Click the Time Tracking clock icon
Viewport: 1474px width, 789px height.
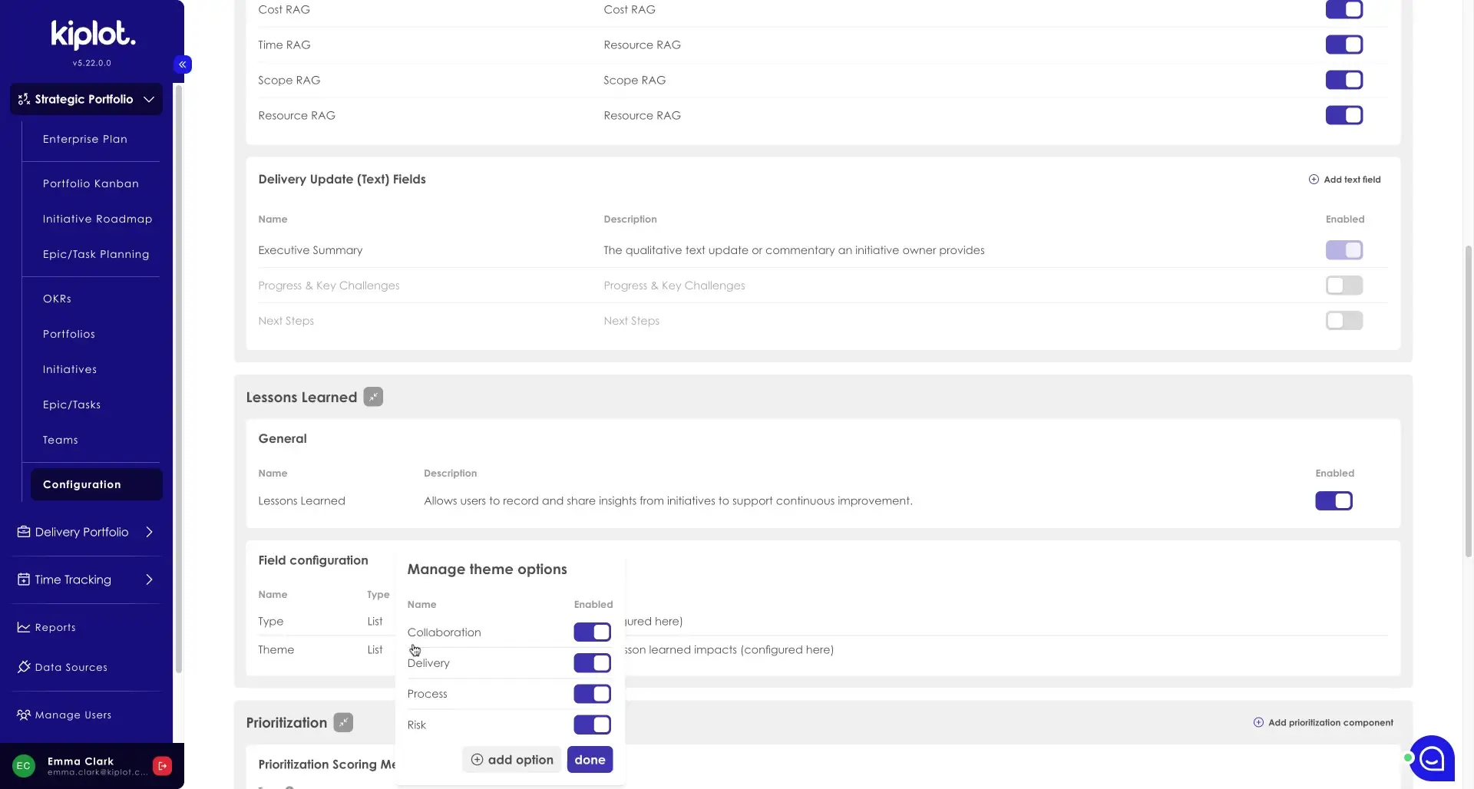pyautogui.click(x=23, y=579)
